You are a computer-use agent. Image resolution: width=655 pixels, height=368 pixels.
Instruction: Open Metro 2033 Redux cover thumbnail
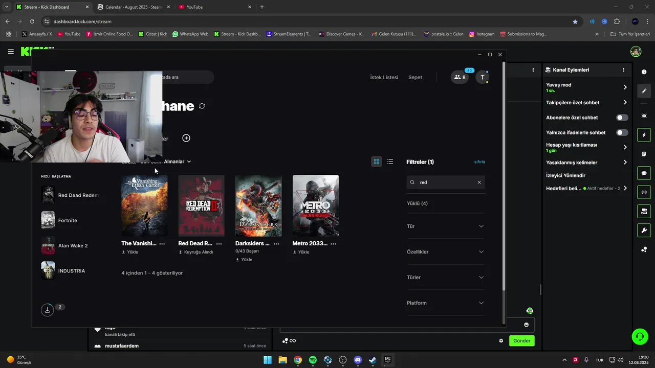pos(315,205)
